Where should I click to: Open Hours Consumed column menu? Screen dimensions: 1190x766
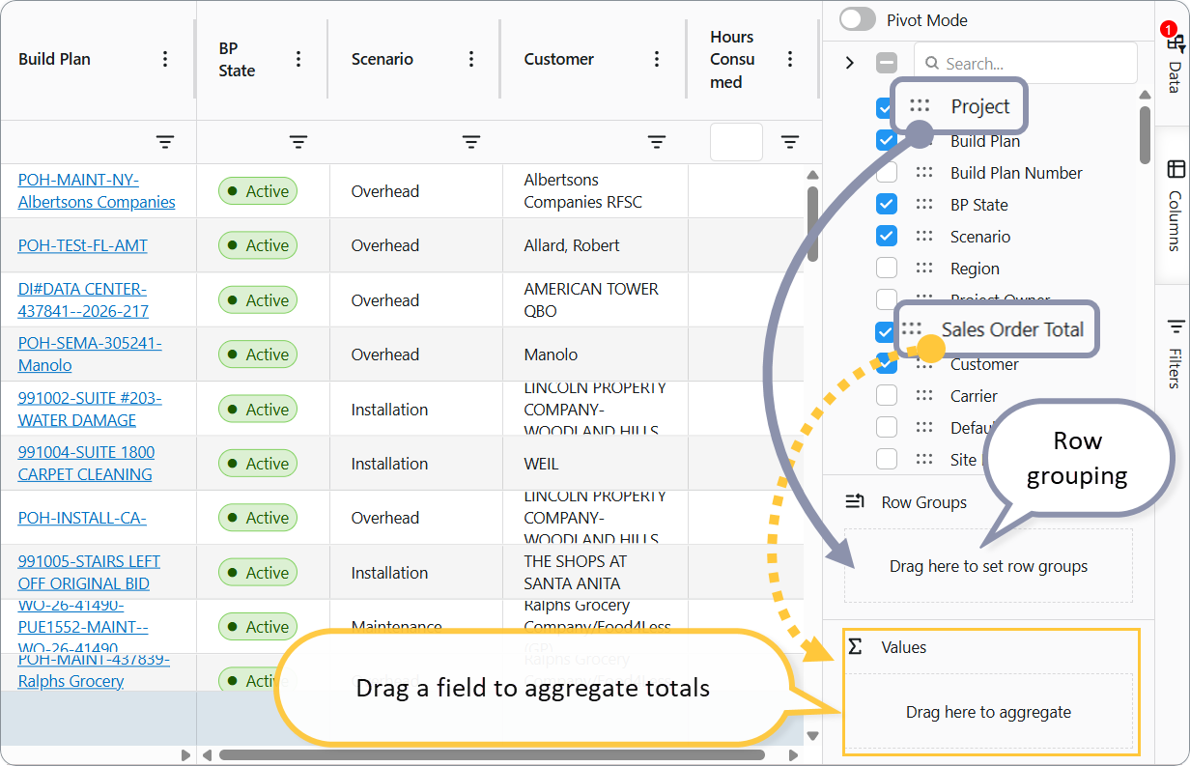tap(790, 59)
